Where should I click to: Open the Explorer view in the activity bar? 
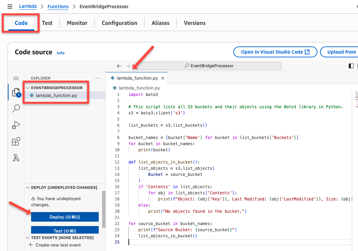(16, 92)
